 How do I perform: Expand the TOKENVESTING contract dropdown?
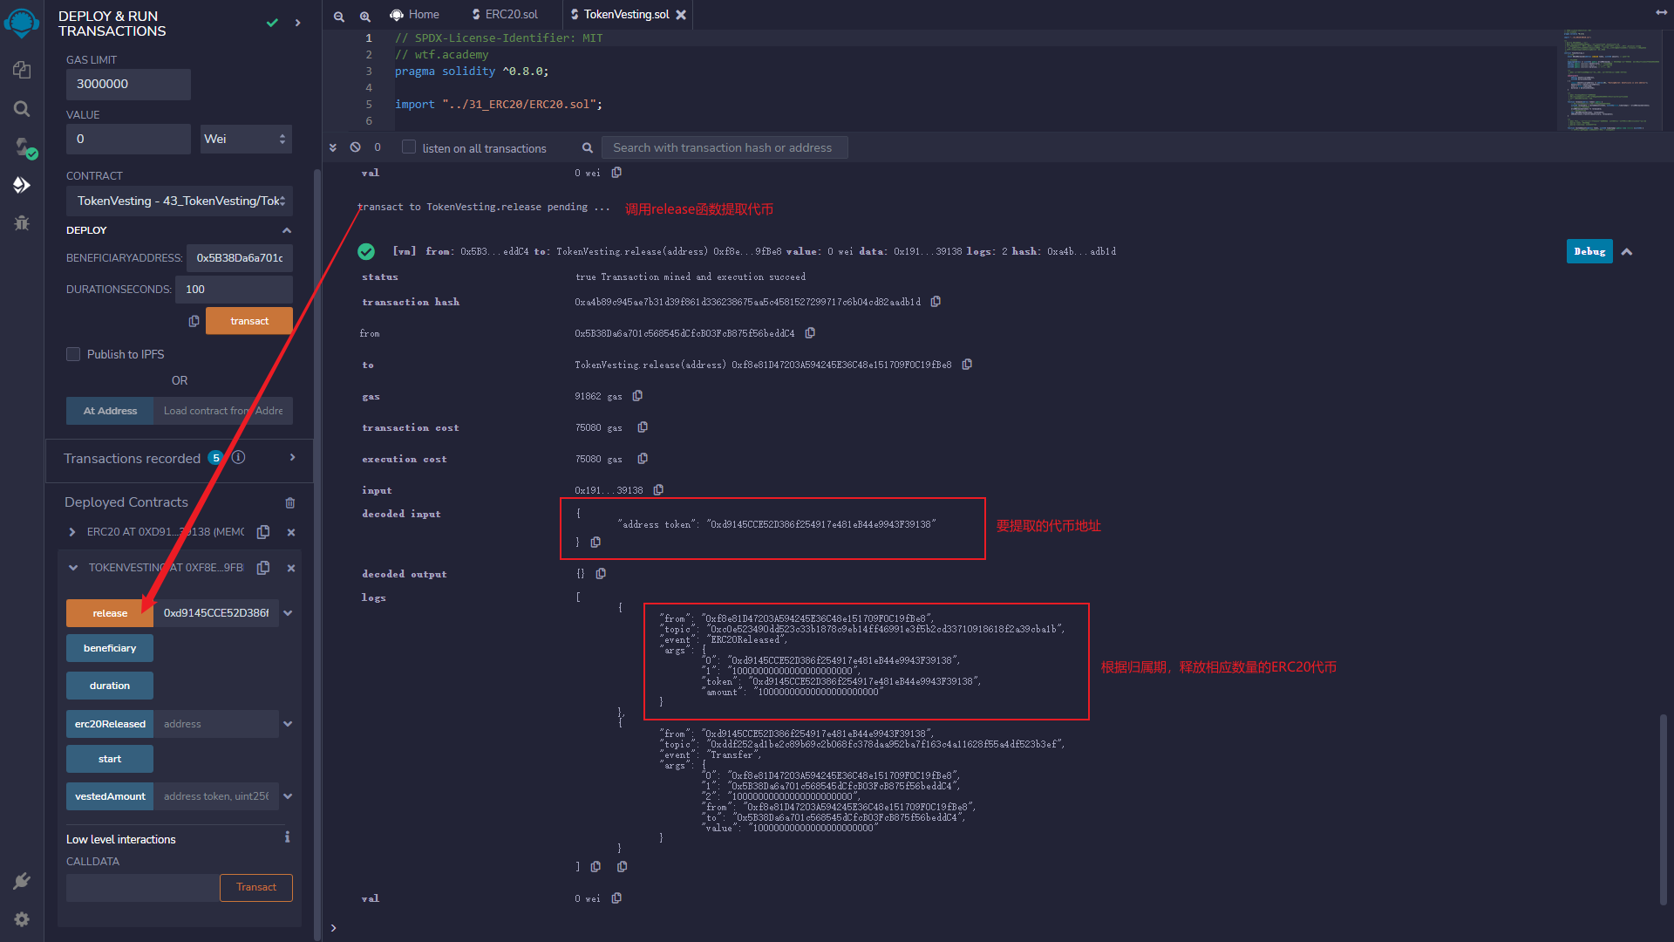(71, 567)
